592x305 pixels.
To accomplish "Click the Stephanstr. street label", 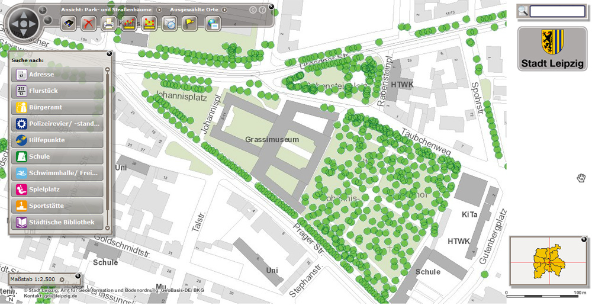I will [x=305, y=280].
